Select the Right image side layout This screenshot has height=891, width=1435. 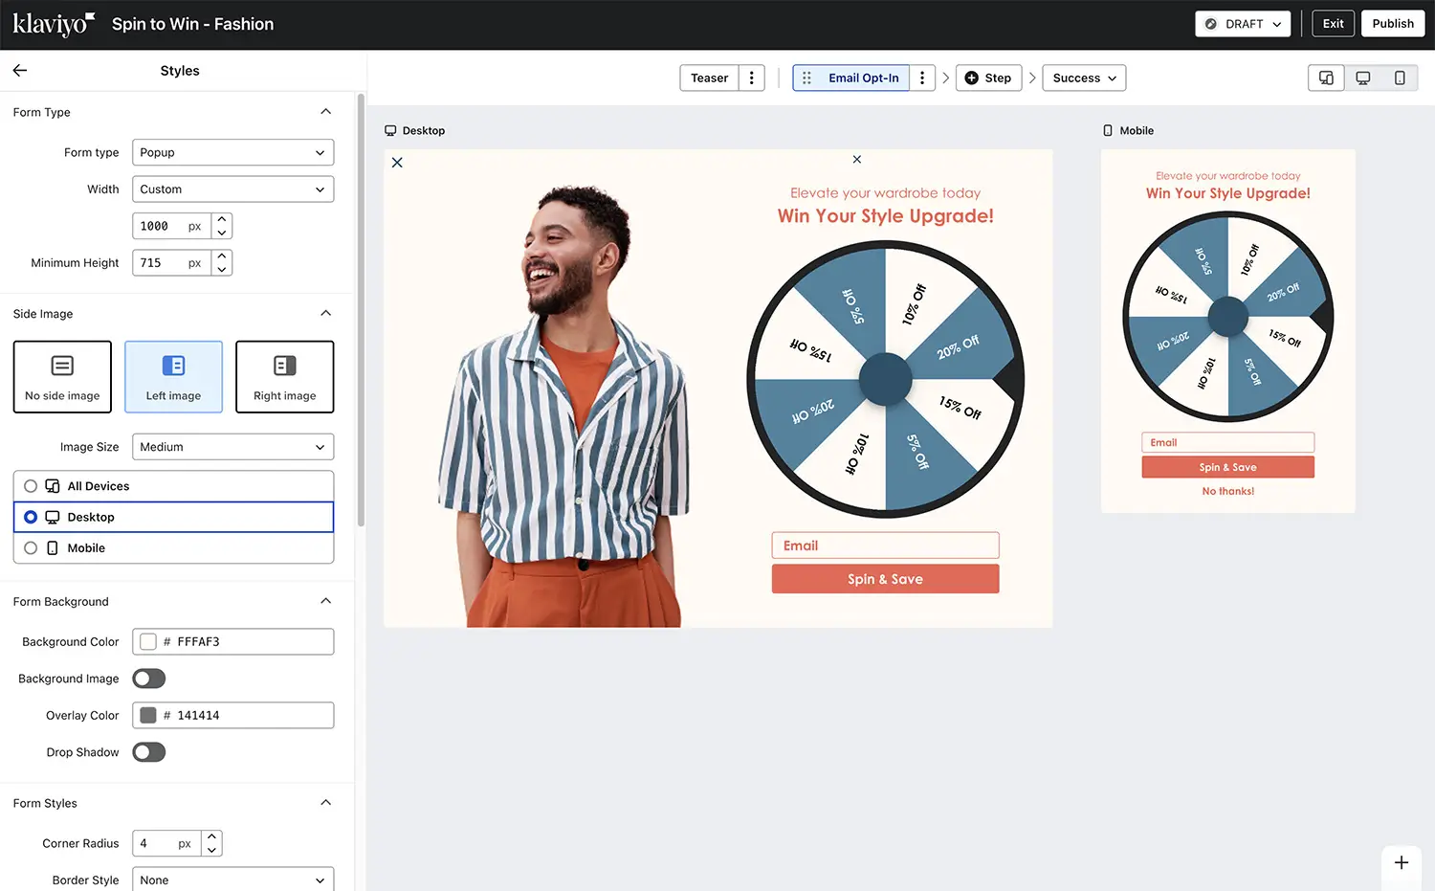point(284,376)
